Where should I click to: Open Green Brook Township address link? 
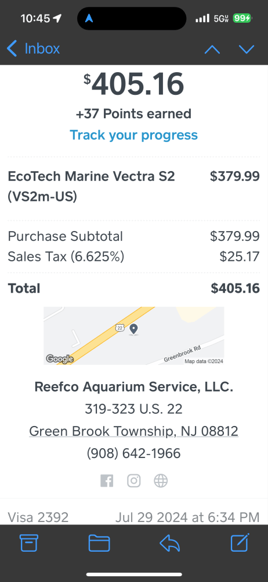point(133,431)
